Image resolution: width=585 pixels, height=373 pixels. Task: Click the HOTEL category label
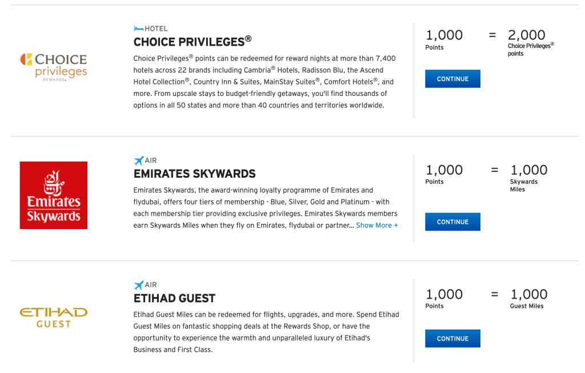pos(156,29)
